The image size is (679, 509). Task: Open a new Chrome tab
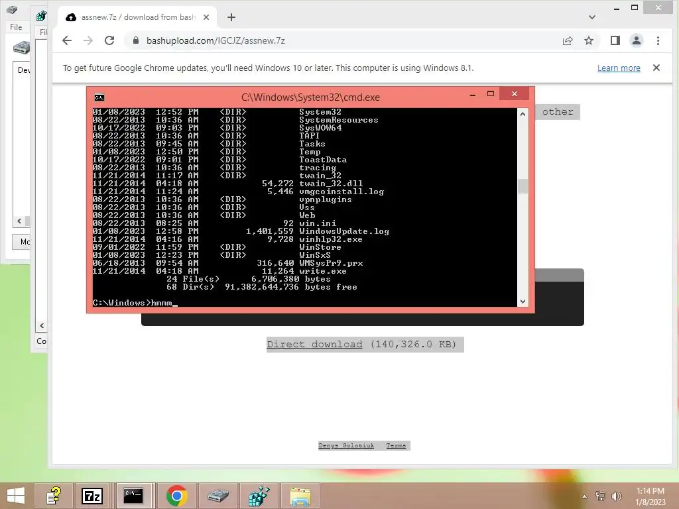[231, 17]
